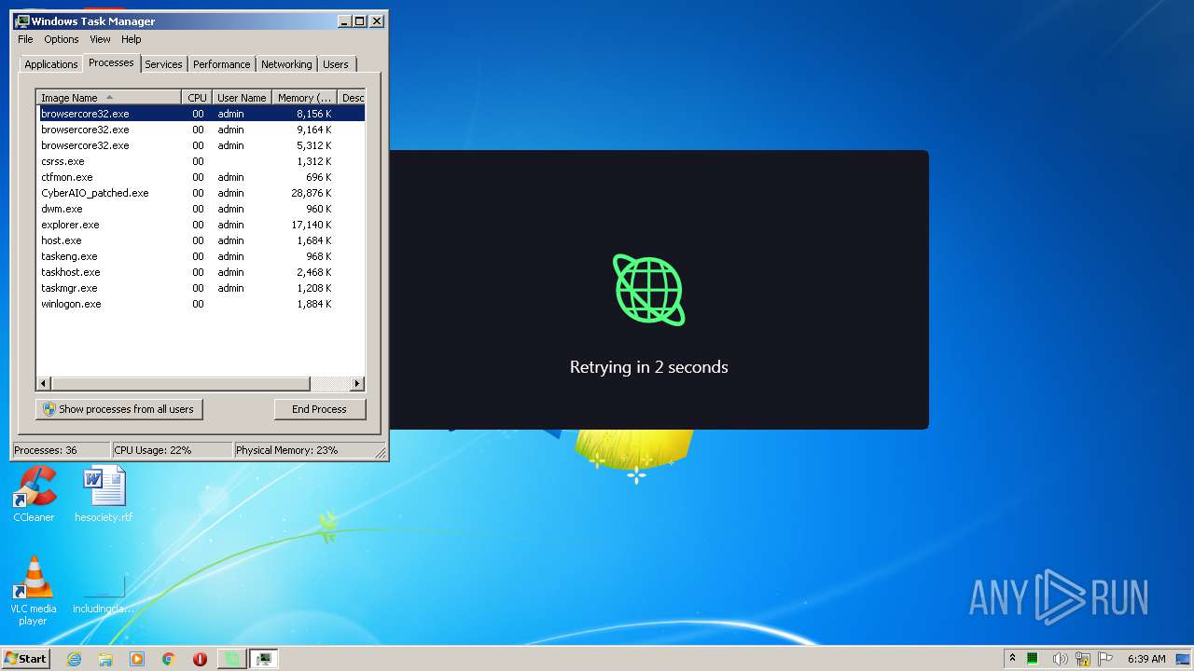
Task: Select the taskmgr.exe process
Action: click(201, 288)
